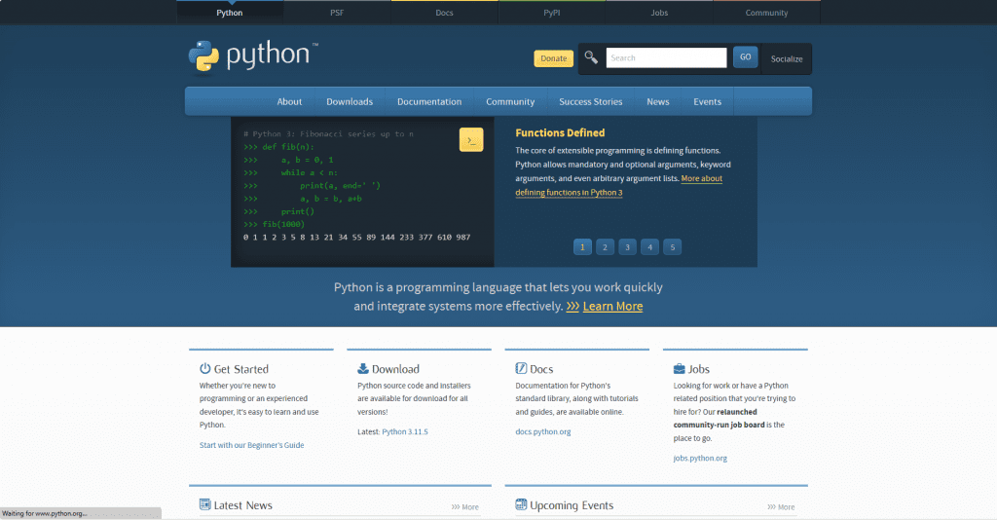Click the triple-chevron before Learn More
The height and width of the screenshot is (520, 997).
coord(572,307)
